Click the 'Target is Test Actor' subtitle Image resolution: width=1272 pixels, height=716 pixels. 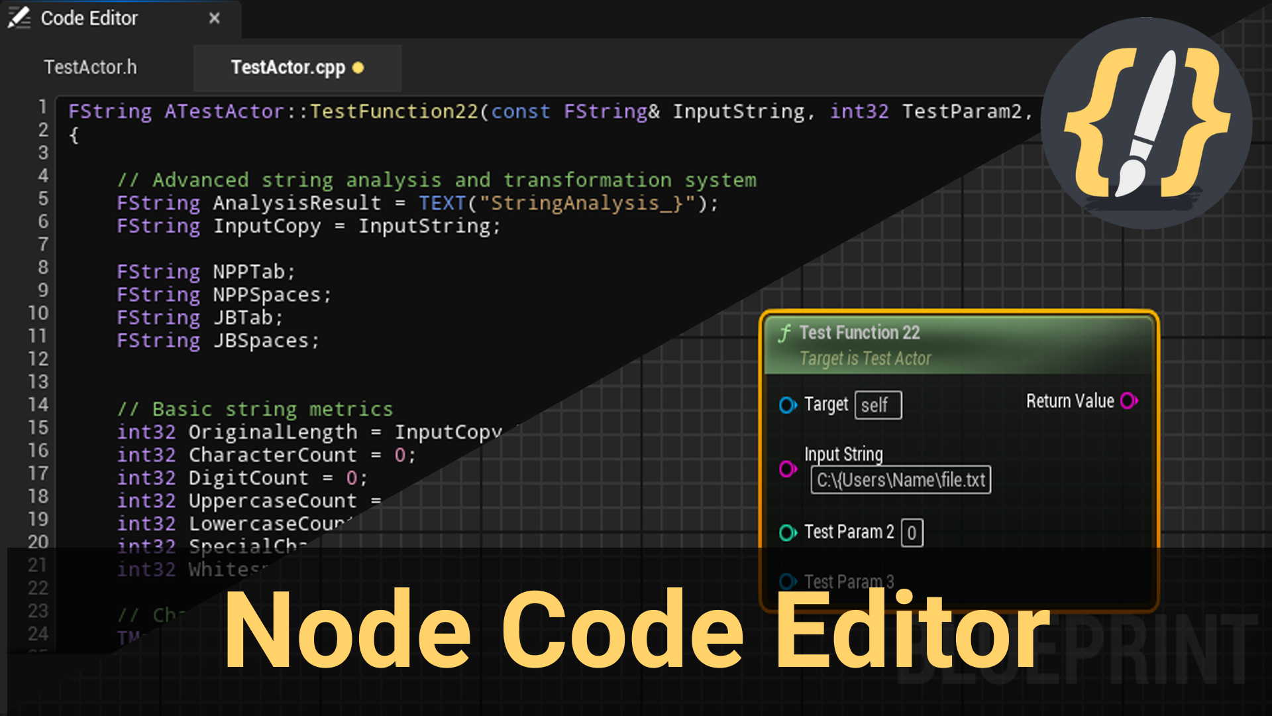click(x=865, y=359)
